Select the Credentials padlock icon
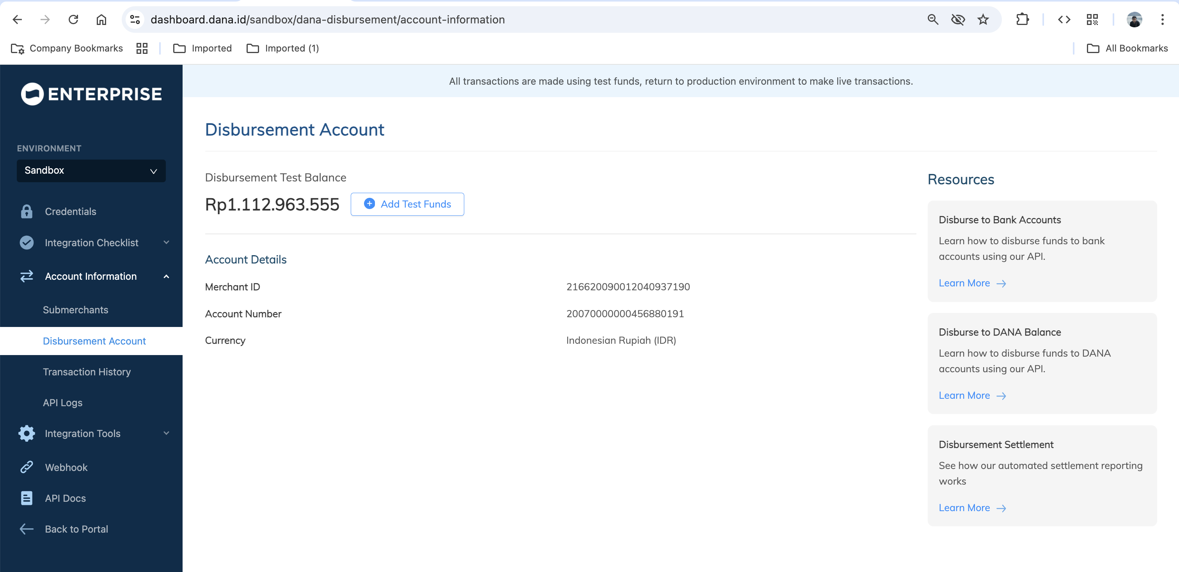Image resolution: width=1179 pixels, height=572 pixels. pos(26,211)
